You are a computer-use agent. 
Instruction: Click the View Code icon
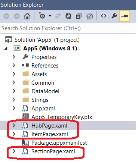pyautogui.click(x=104, y=16)
